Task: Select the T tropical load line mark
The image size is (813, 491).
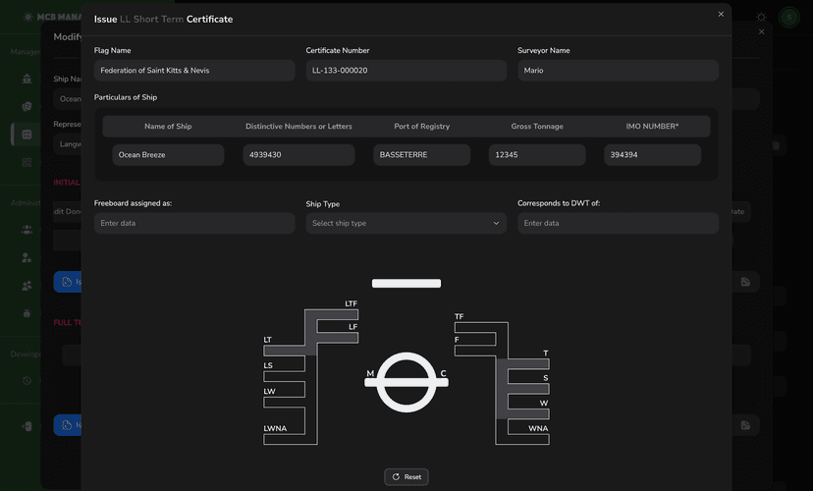Action: 528,364
